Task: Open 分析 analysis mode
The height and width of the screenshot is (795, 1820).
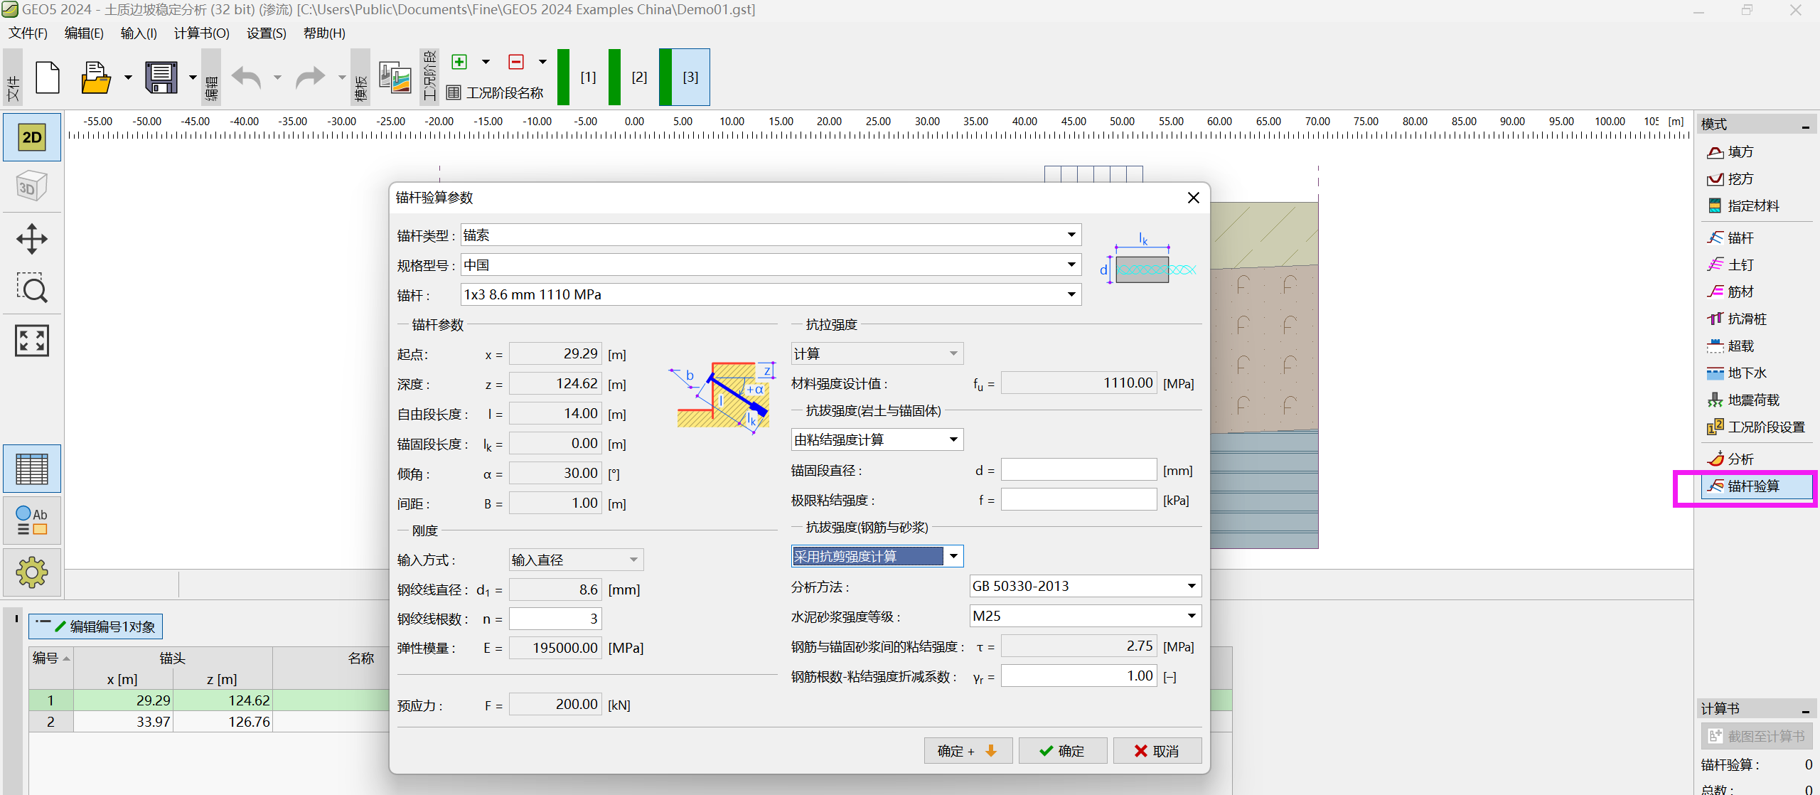Action: 1730,459
